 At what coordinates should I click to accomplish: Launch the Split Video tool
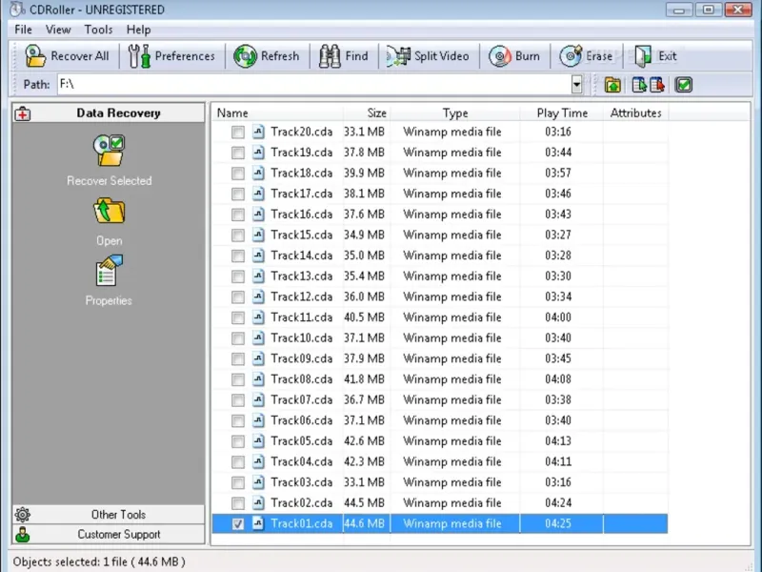coord(428,56)
